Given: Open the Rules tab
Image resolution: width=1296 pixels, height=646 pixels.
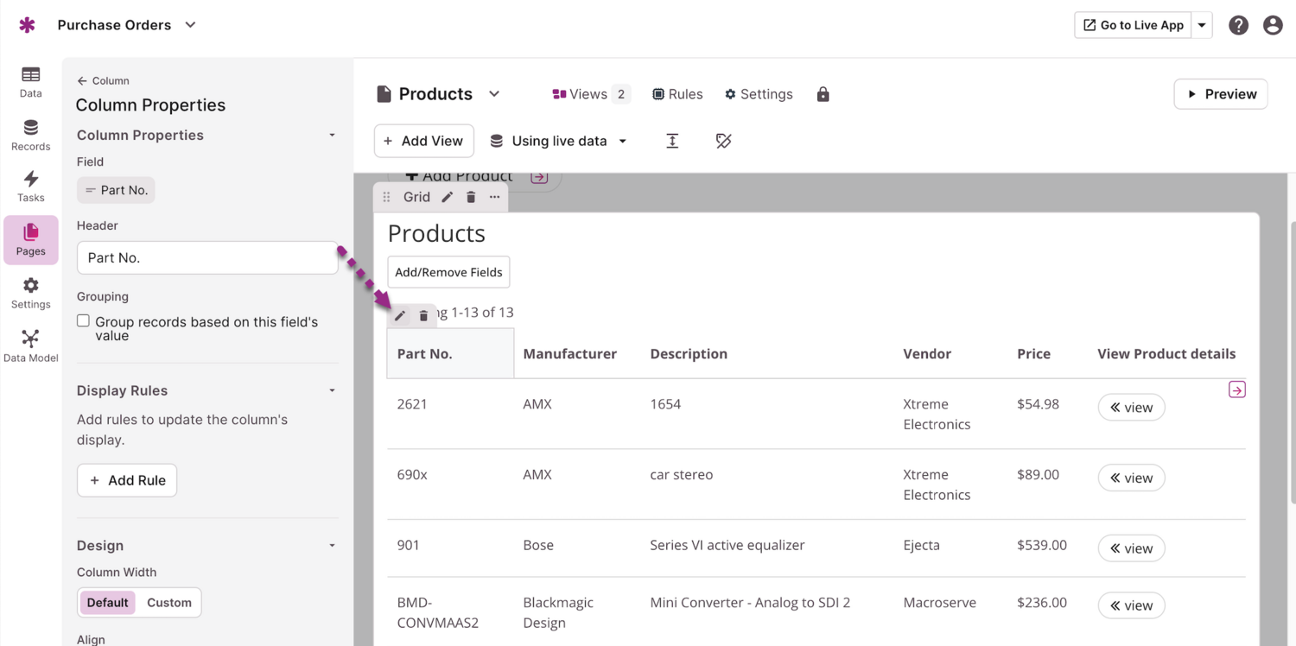Looking at the screenshot, I should click(677, 94).
